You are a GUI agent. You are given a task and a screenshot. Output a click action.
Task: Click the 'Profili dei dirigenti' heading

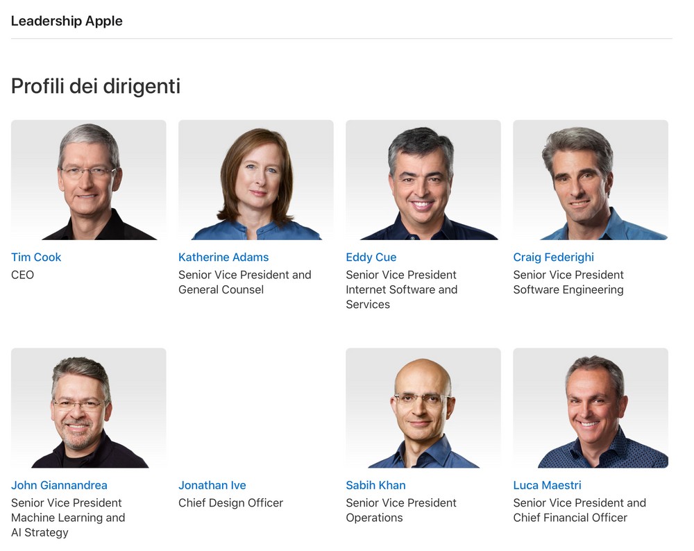pos(96,86)
